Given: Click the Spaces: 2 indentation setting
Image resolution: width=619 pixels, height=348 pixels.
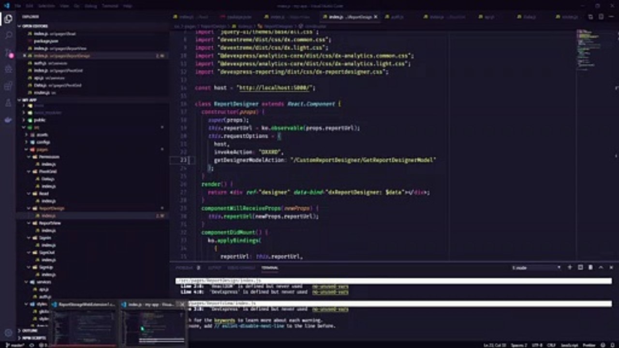Looking at the screenshot, I should point(518,345).
